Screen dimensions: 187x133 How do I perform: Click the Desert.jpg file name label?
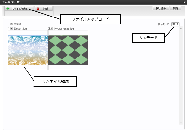tap(20, 29)
